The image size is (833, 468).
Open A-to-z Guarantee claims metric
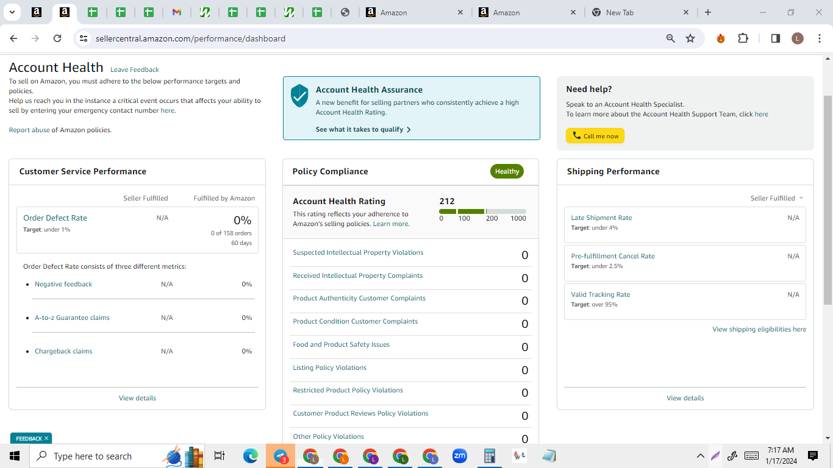[72, 317]
